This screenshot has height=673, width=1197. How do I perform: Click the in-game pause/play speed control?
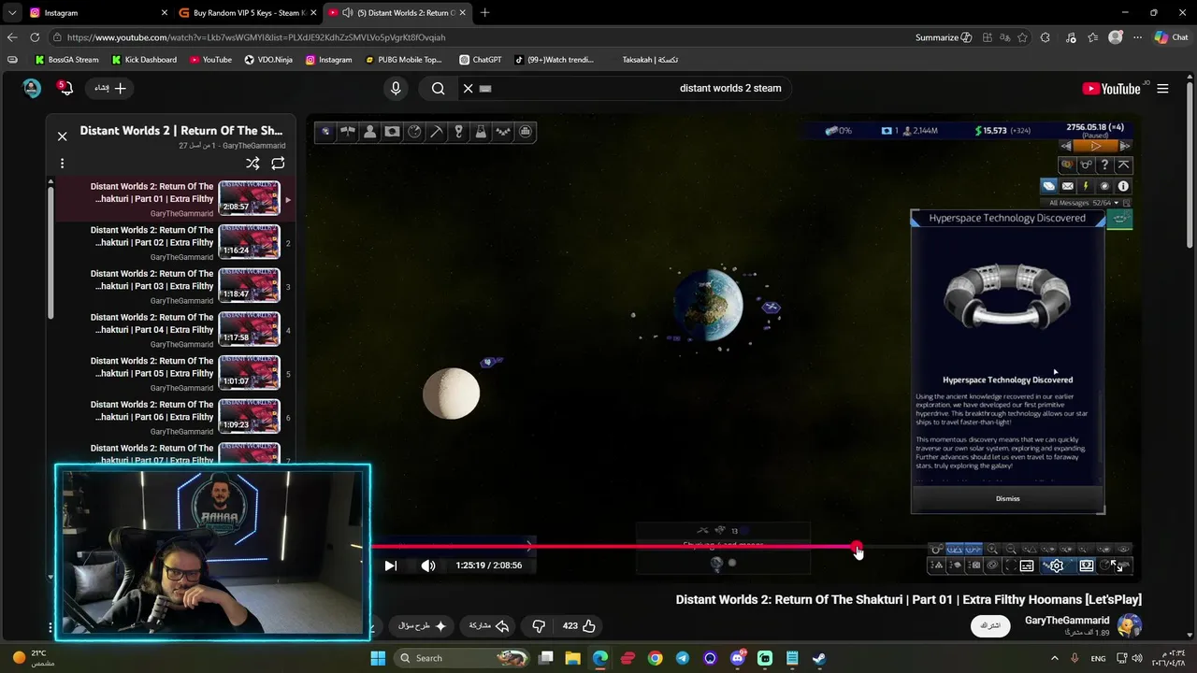[x=1095, y=146]
